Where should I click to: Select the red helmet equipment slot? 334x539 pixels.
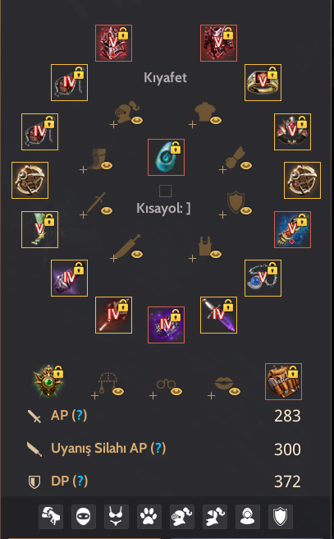pos(113,43)
